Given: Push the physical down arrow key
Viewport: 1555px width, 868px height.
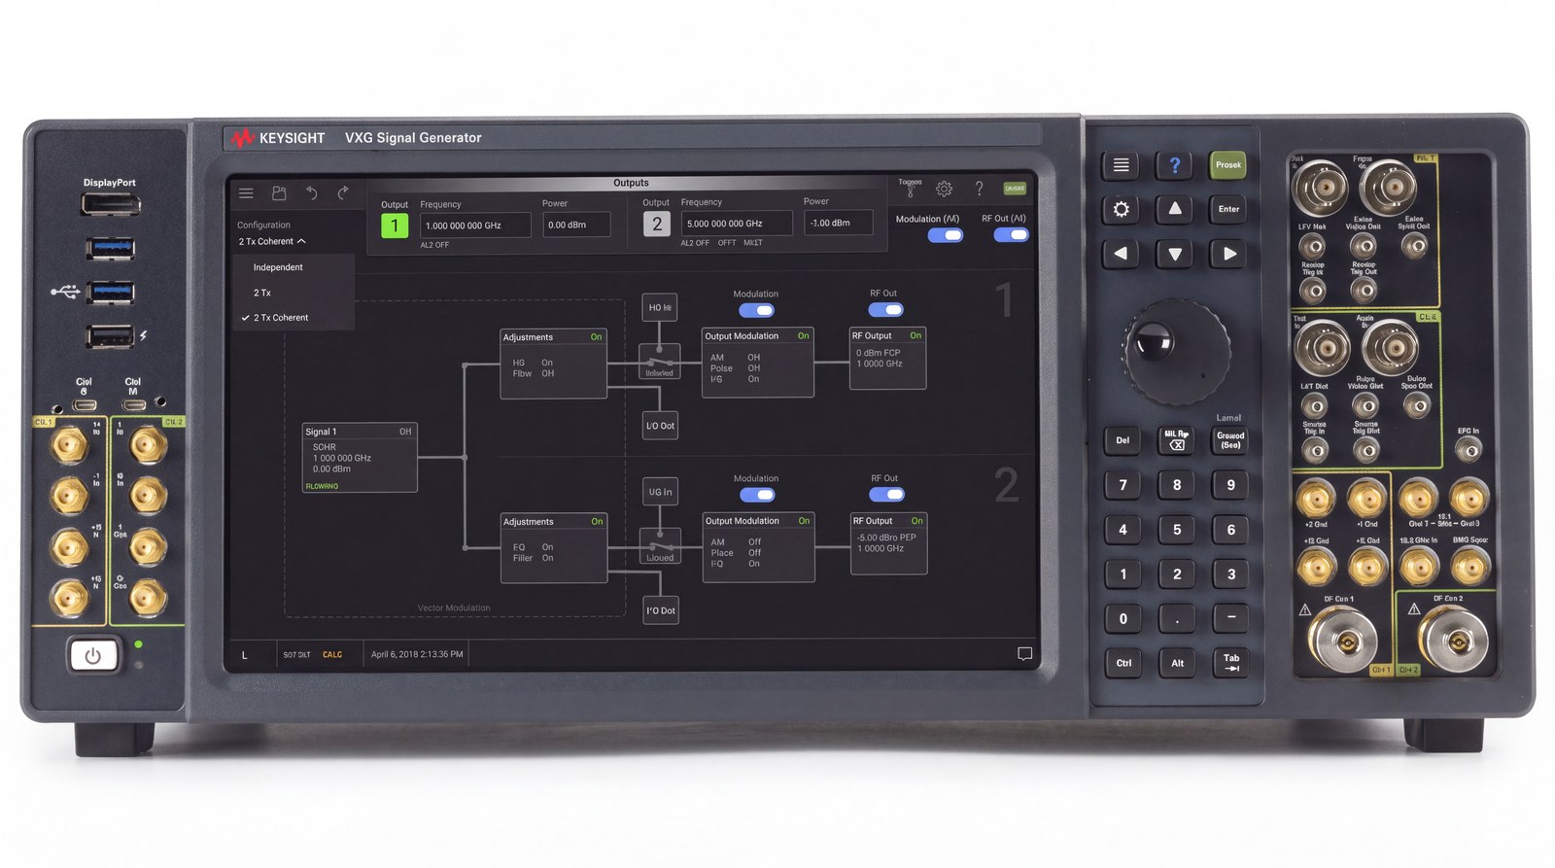Looking at the screenshot, I should (x=1174, y=254).
